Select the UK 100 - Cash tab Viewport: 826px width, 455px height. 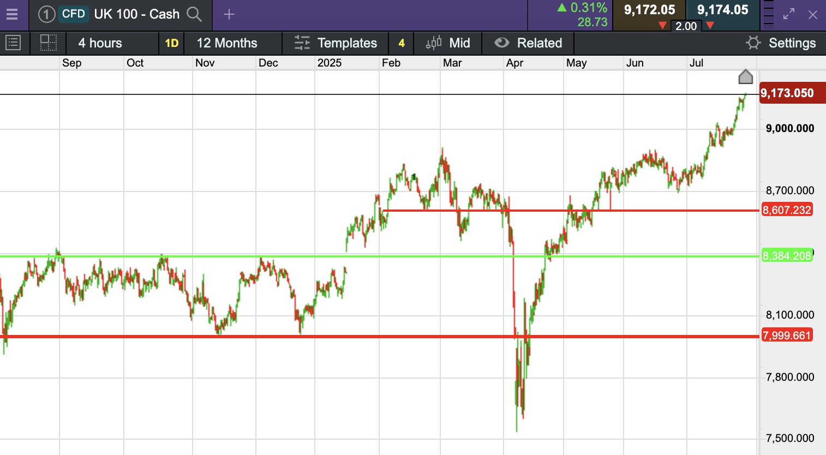(136, 14)
